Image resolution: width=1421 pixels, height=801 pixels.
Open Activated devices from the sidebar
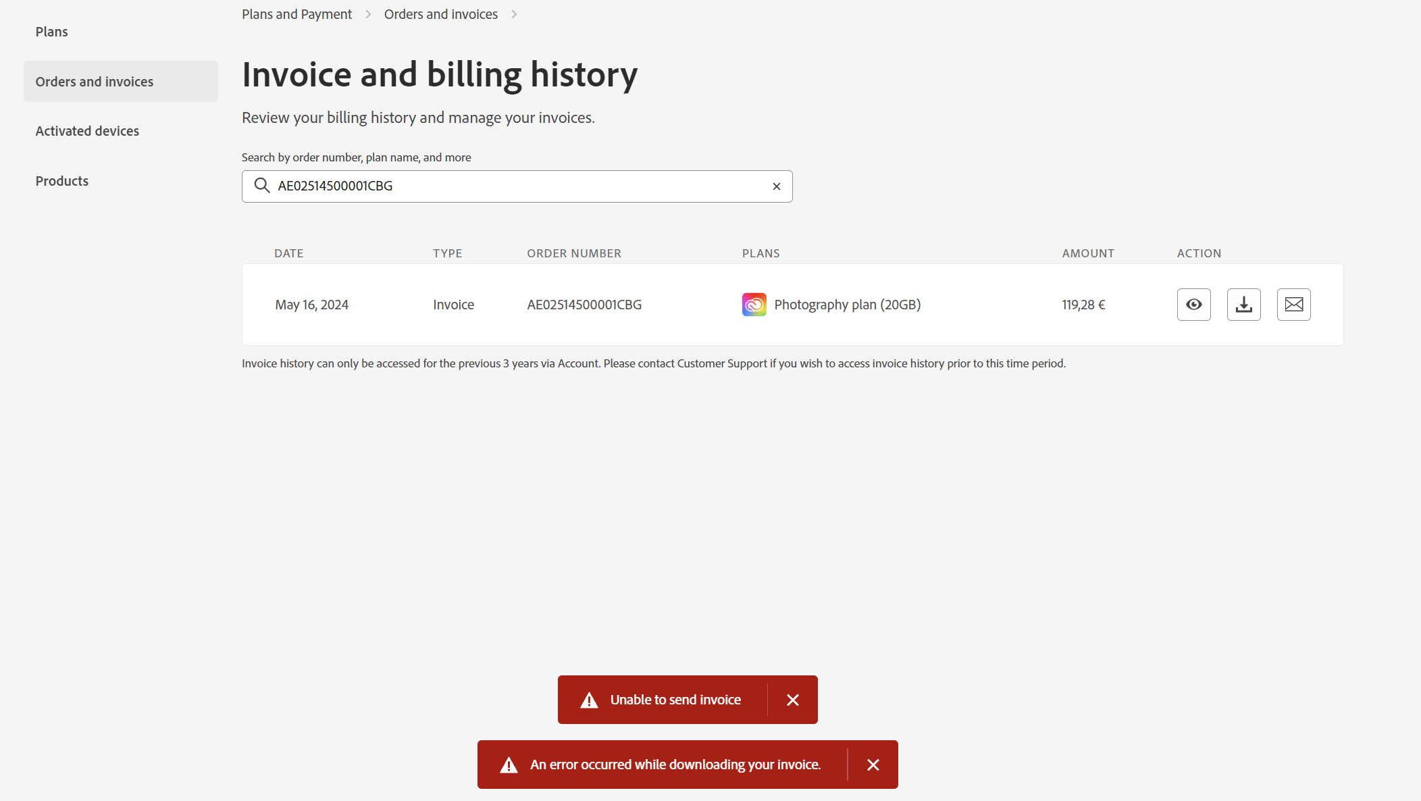tap(87, 130)
